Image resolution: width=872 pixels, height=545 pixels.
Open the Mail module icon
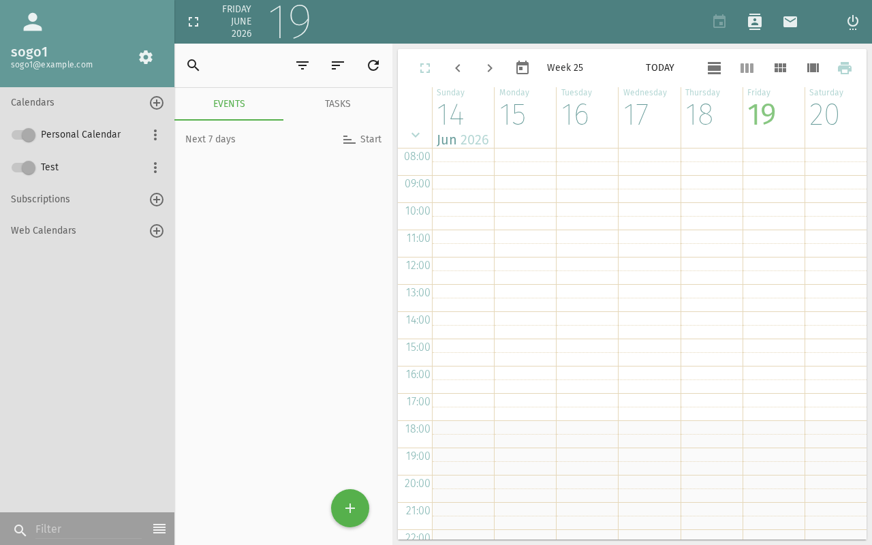(790, 22)
